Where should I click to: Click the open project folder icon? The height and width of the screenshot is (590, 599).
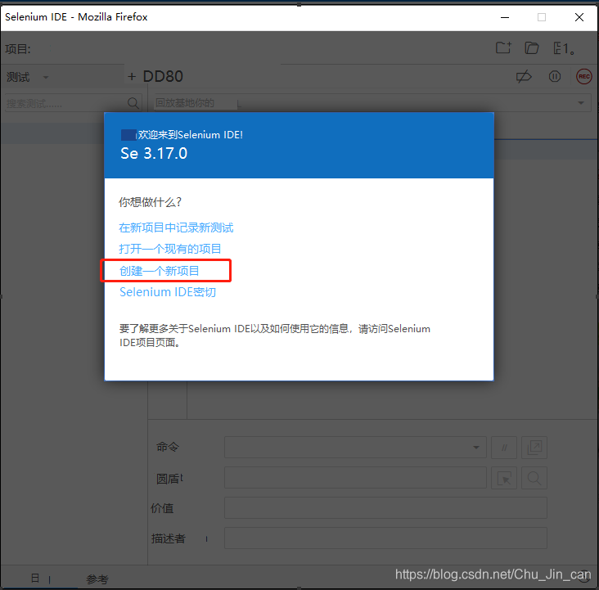531,47
